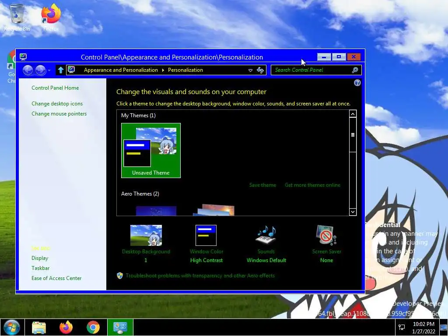Viewport: 448px width, 336px height.
Task: Click the network tray icon
Action: [402, 327]
